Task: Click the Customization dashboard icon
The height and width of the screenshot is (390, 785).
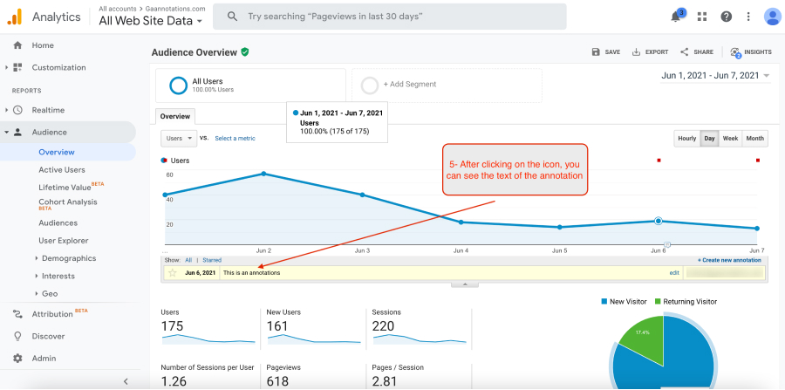Action: click(17, 67)
